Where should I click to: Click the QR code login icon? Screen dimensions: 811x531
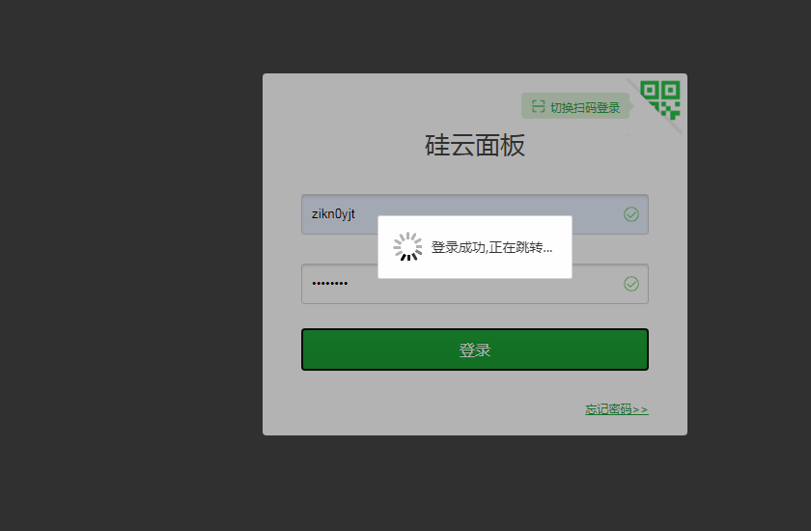(x=660, y=100)
